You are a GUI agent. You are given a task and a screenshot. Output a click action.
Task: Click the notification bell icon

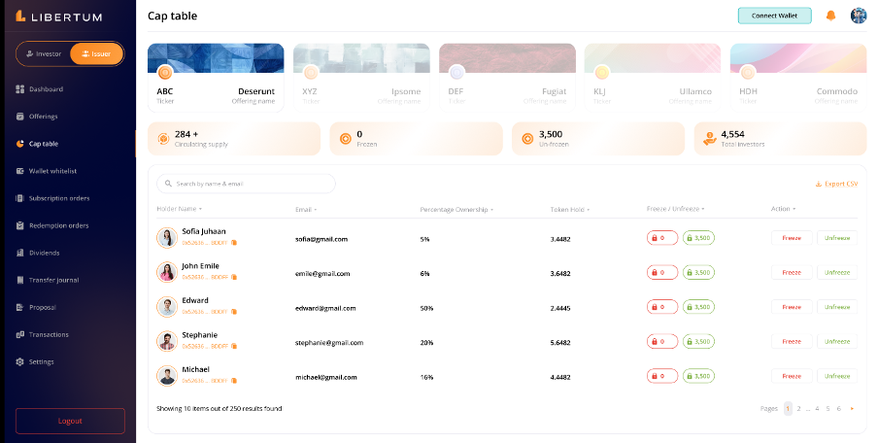tap(830, 16)
